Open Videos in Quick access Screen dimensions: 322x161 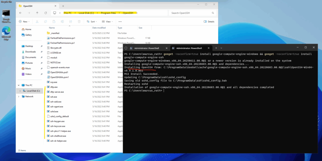click(x=26, y=74)
